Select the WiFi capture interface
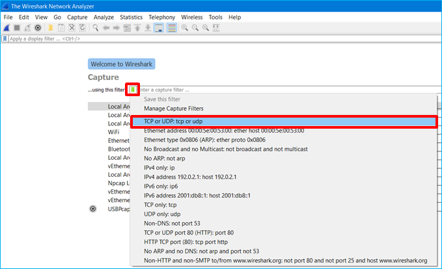The height and width of the screenshot is (269, 442). [114, 132]
